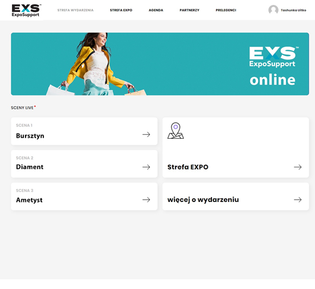
Task: Open the Strefa Wydarzenia menu item
Action: pyautogui.click(x=76, y=10)
